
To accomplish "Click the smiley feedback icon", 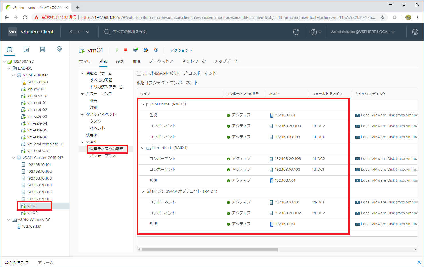I will point(415,32).
